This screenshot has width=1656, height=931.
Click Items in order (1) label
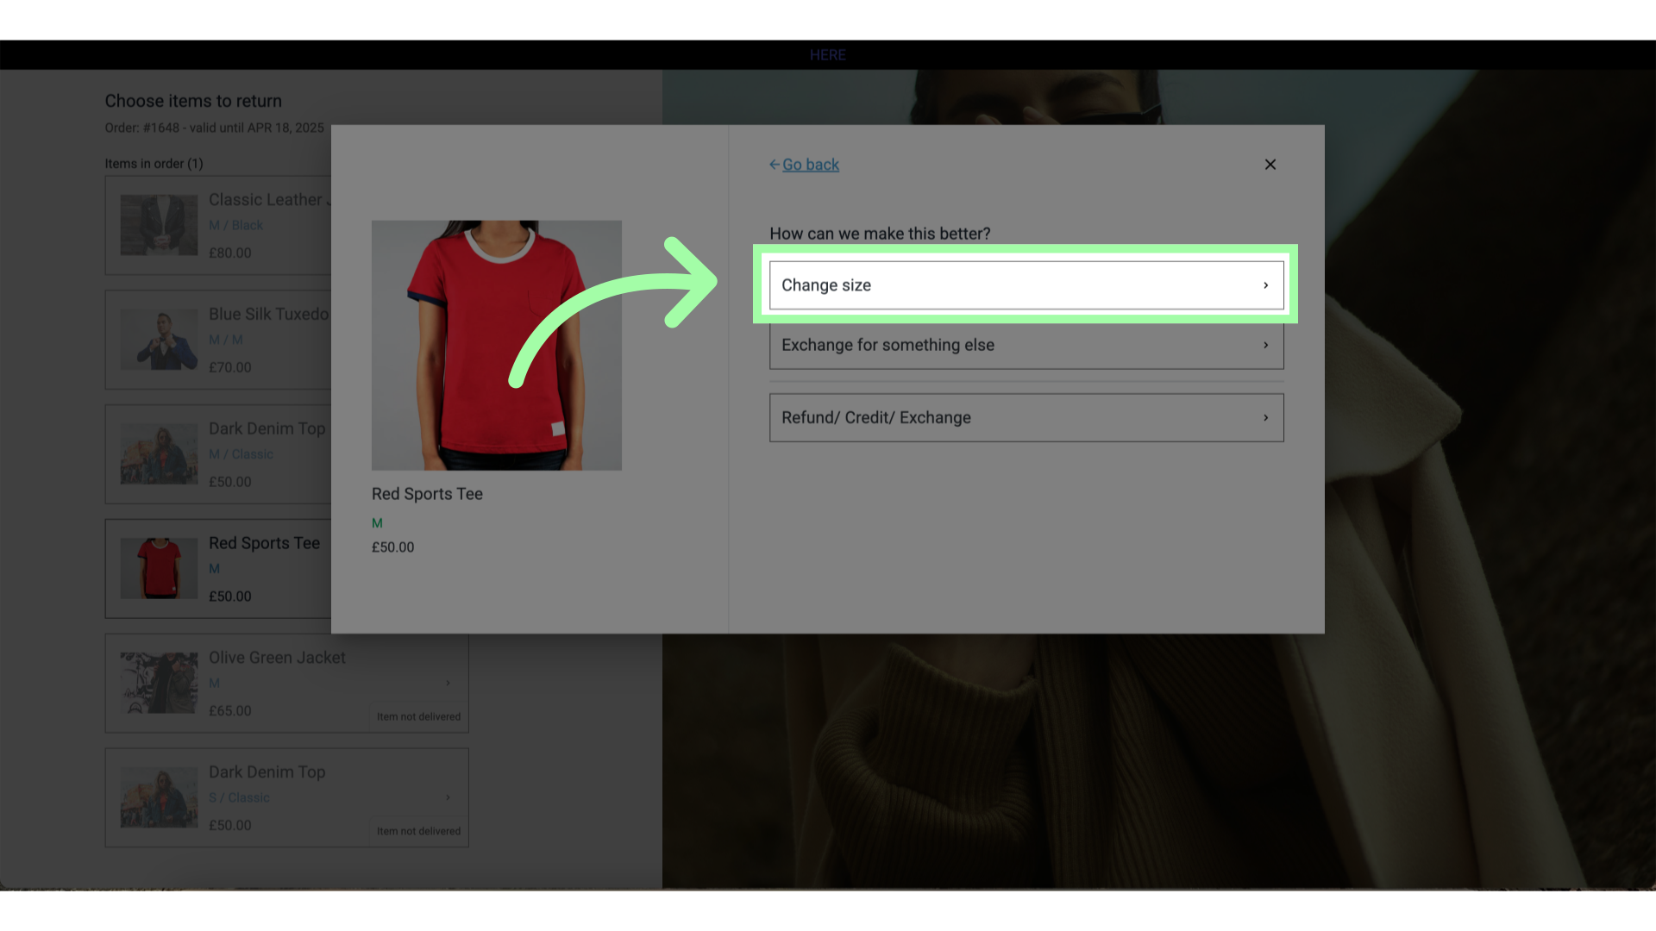tap(154, 164)
